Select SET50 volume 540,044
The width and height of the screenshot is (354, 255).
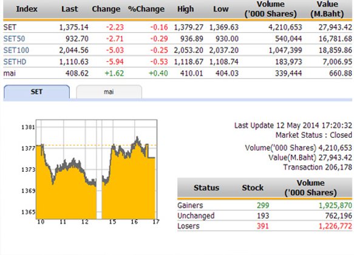(288, 39)
